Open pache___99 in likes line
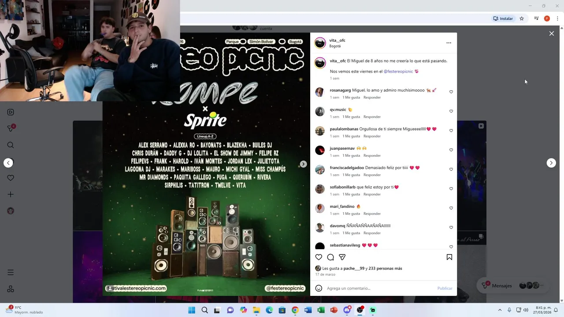The height and width of the screenshot is (317, 564). coord(354,268)
